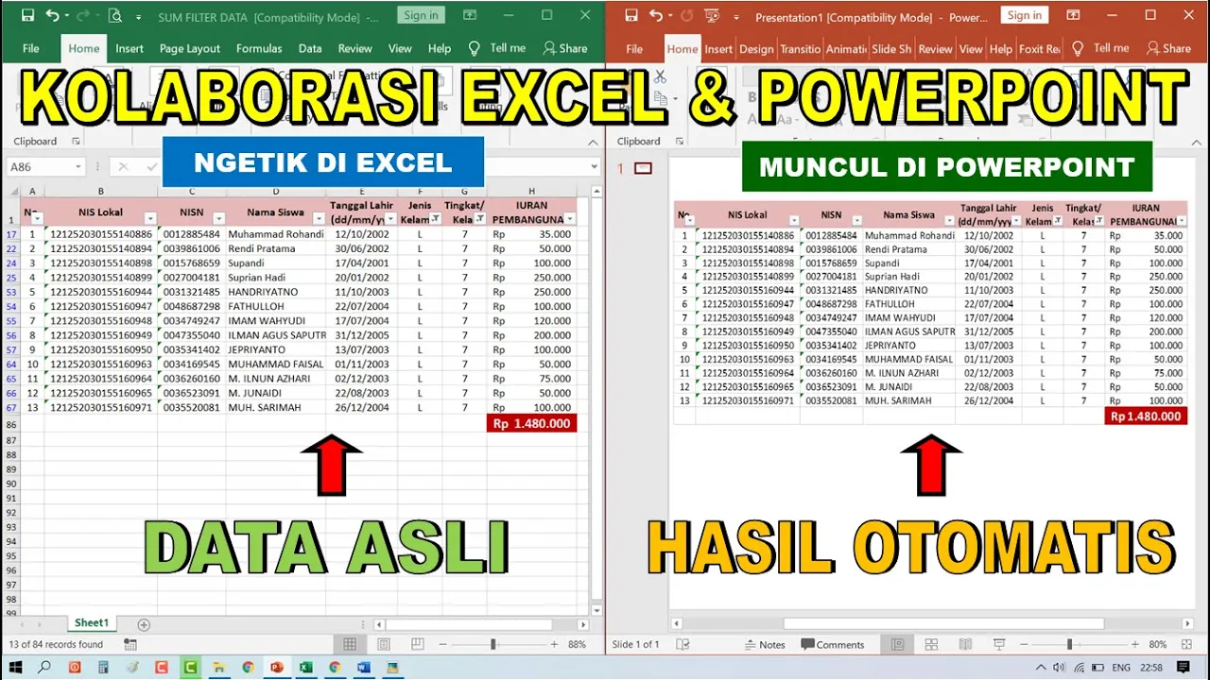The width and height of the screenshot is (1210, 680).
Task: Start Slide Show from PowerPoint status bar
Action: pyautogui.click(x=999, y=644)
